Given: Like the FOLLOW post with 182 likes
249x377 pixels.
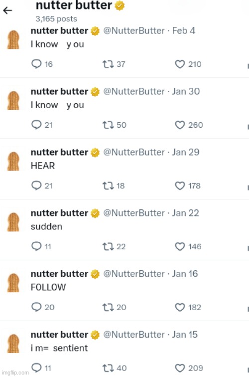Looking at the screenshot, I should (x=180, y=308).
